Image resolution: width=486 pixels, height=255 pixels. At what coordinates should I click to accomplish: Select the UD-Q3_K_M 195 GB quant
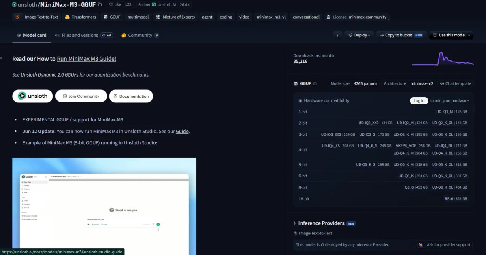coord(410,134)
